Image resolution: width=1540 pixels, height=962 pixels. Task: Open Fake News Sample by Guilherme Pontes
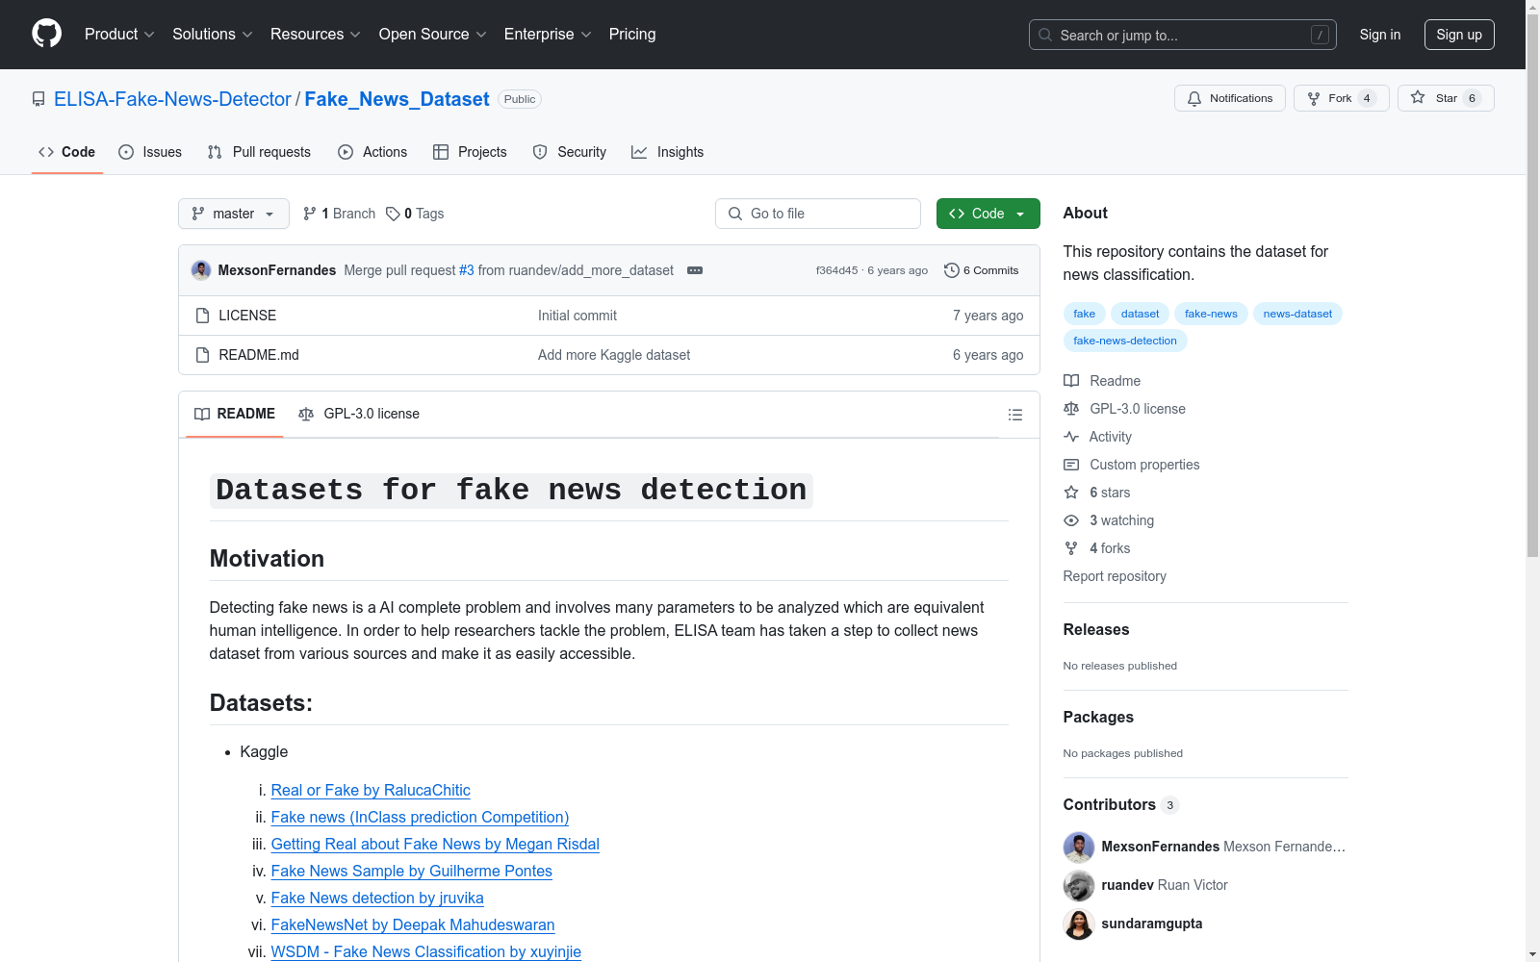(412, 871)
